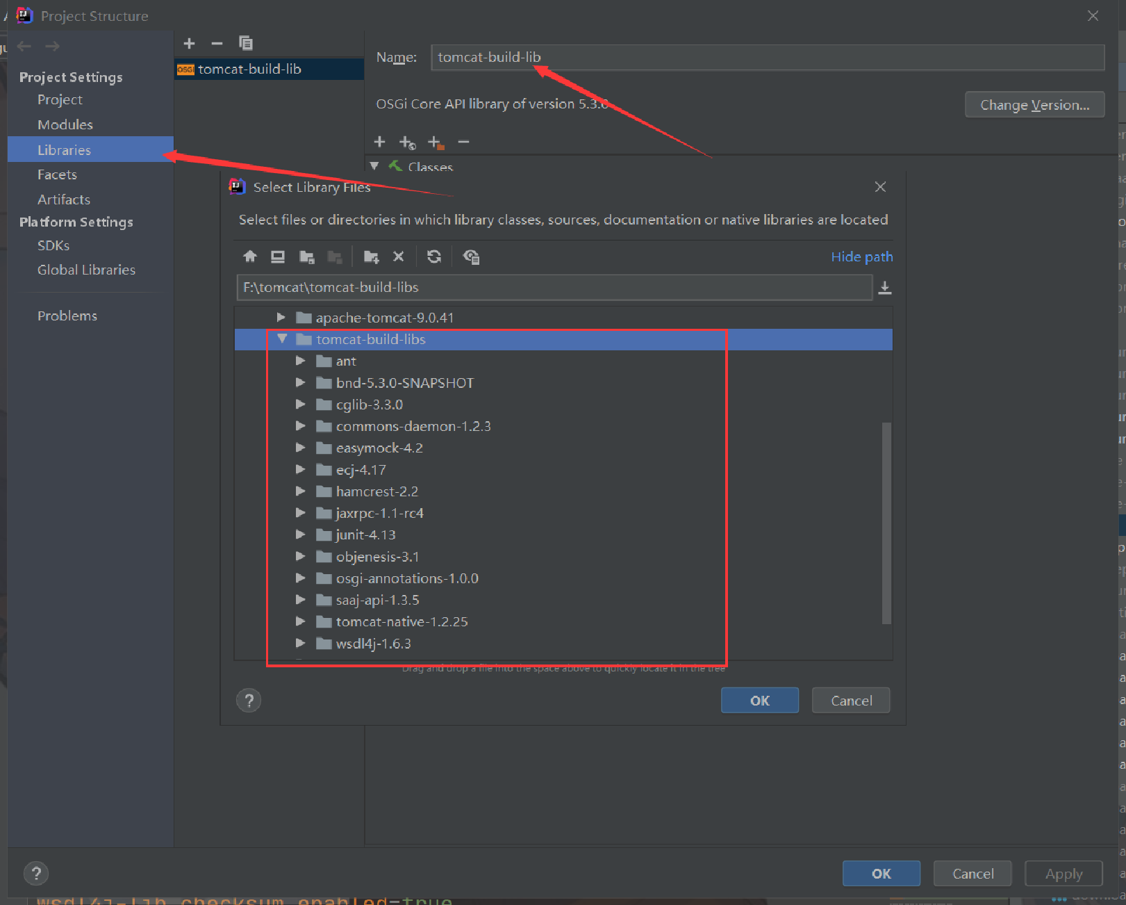The width and height of the screenshot is (1126, 905).
Task: Click help question mark in Select Library Files
Action: point(249,700)
